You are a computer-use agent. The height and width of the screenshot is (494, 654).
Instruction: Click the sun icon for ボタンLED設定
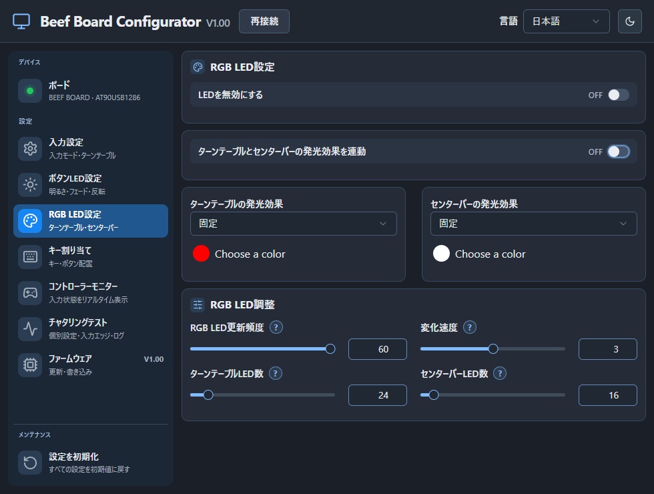pos(30,184)
